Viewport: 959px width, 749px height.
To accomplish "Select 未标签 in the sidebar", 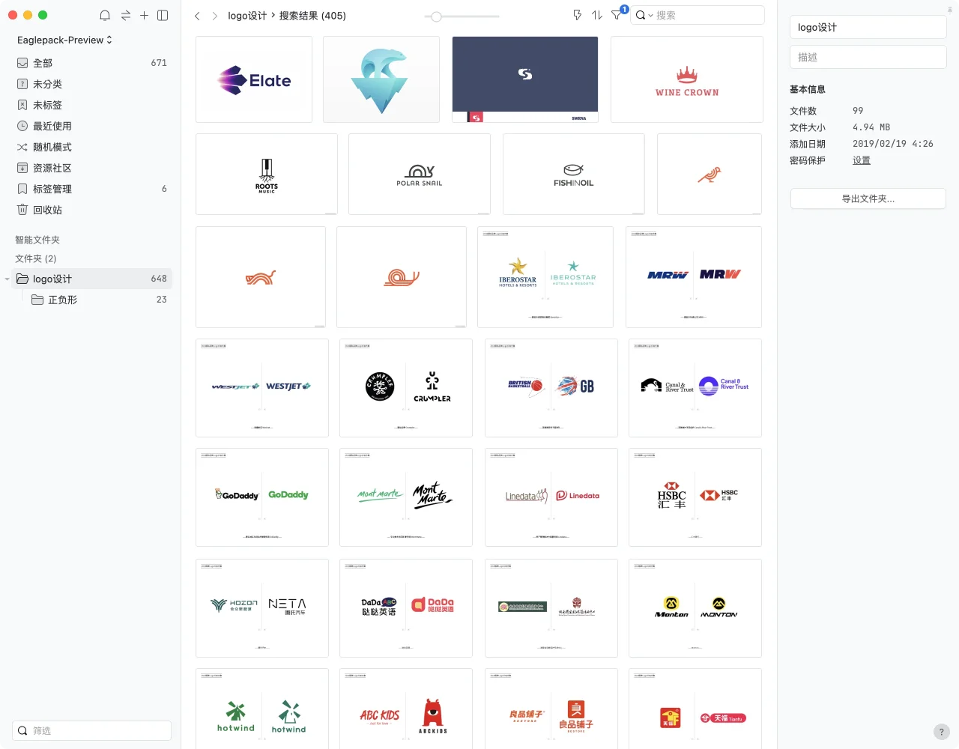I will [x=91, y=105].
